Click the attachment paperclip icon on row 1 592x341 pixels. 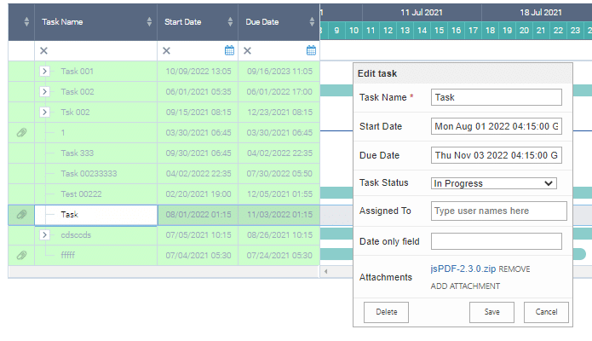pyautogui.click(x=21, y=133)
